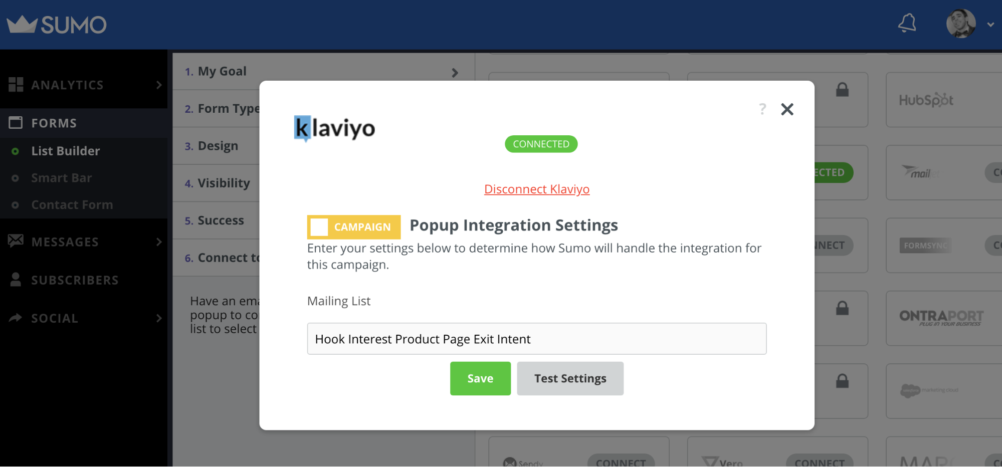Expand the My Goal chevron arrow
This screenshot has width=1002, height=467.
(455, 73)
